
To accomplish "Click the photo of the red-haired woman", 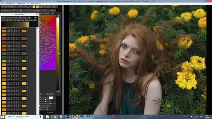I will click(138, 60).
